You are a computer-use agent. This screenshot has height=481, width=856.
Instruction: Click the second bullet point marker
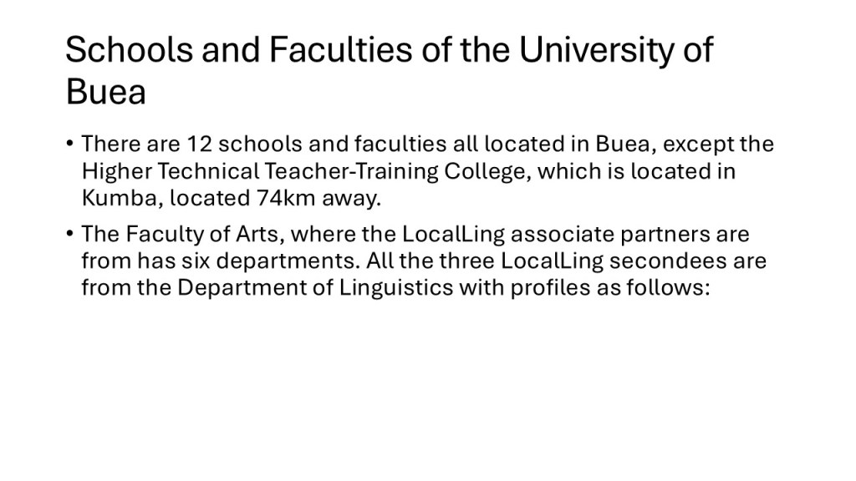[71, 234]
